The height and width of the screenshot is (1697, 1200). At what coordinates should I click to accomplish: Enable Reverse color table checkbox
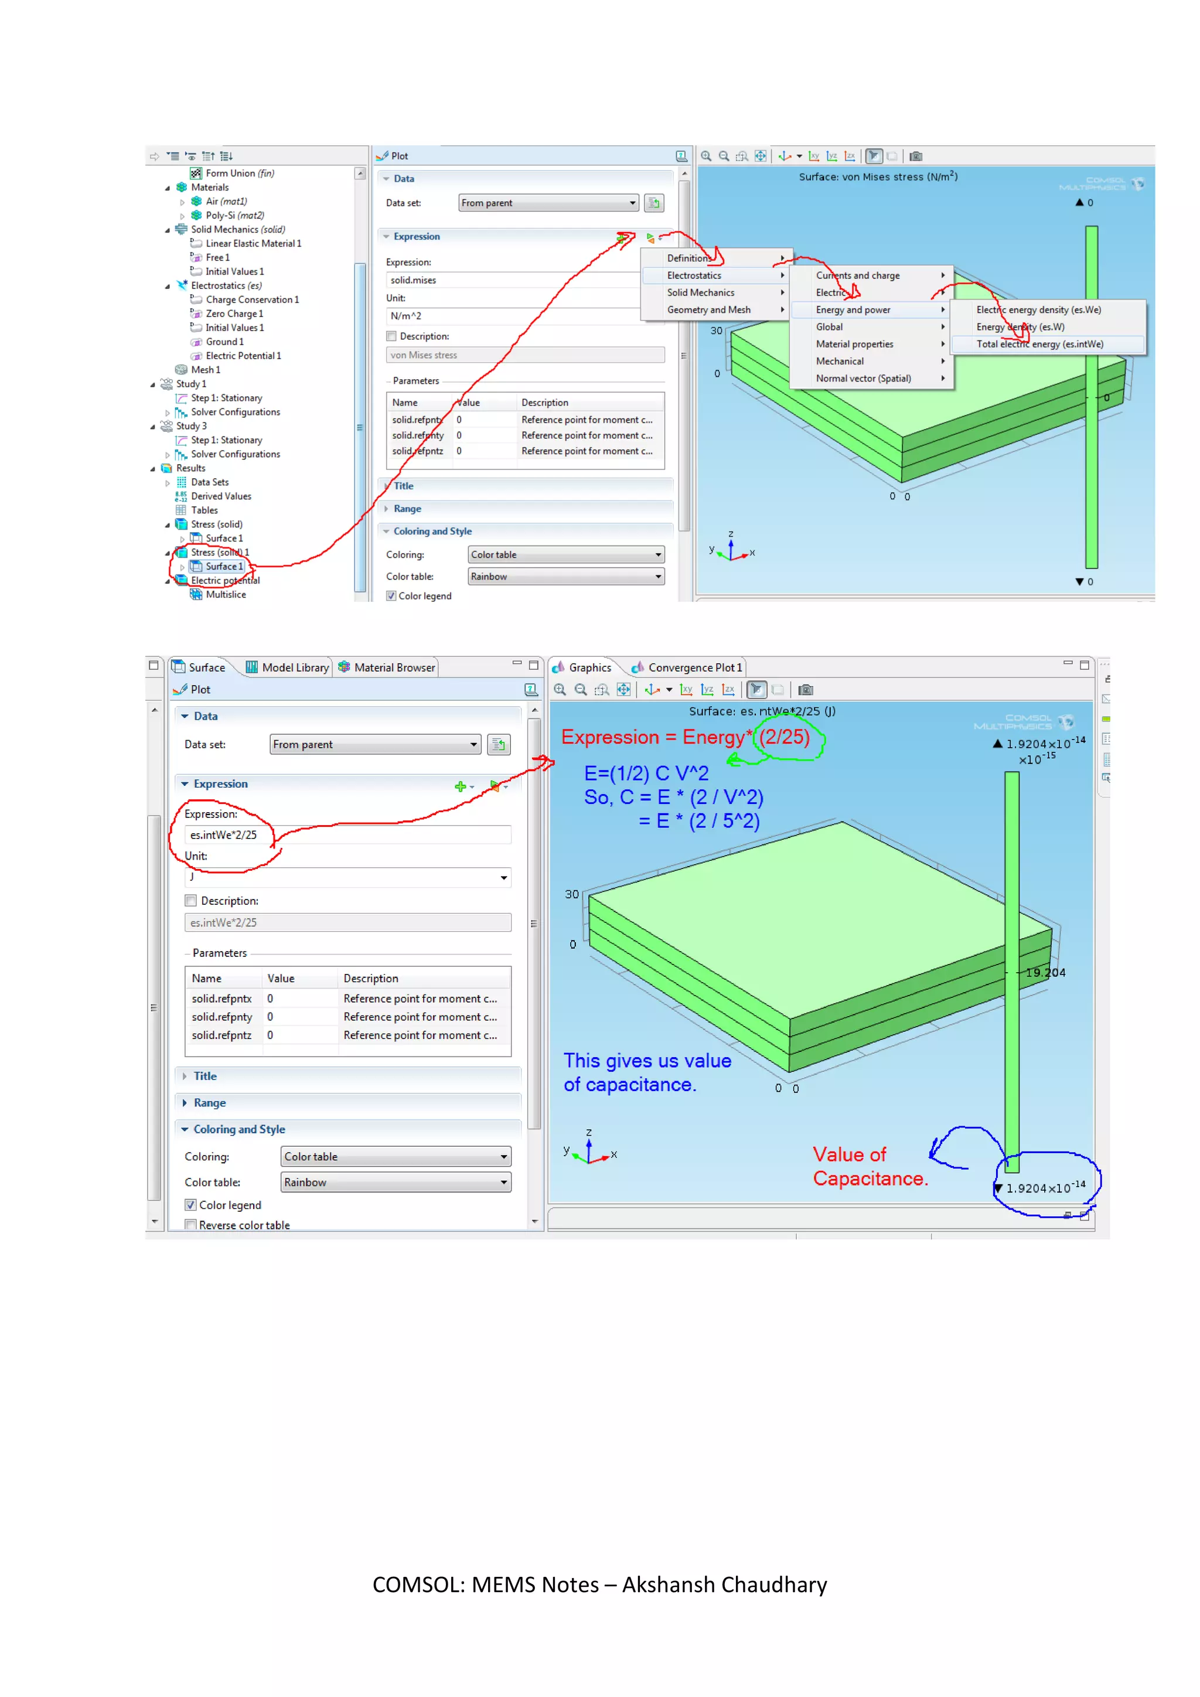coord(190,1225)
